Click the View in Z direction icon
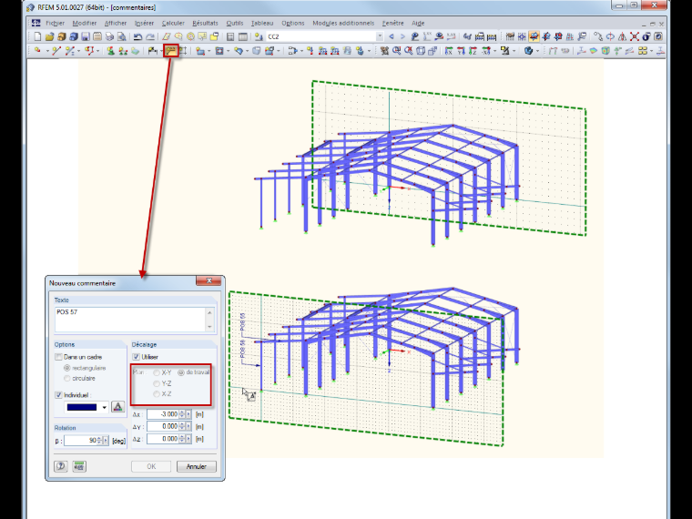 pos(473,51)
